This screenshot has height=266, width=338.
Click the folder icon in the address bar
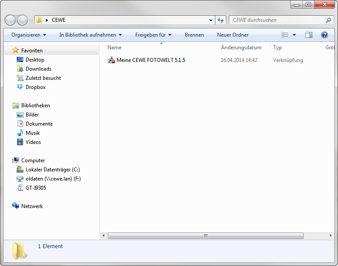point(39,20)
